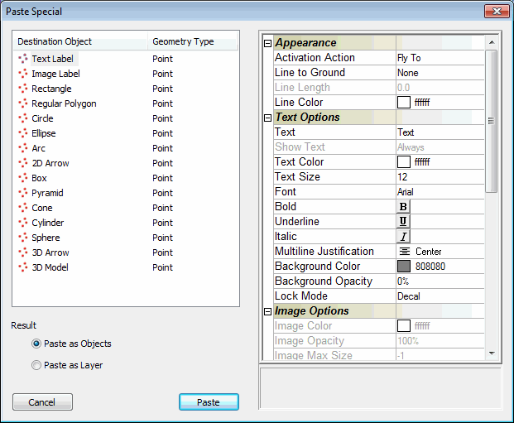Image resolution: width=514 pixels, height=423 pixels.
Task: Click the Pyramid destination object icon
Action: 22,193
